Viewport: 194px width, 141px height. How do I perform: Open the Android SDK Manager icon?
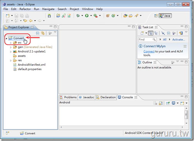[49, 16]
